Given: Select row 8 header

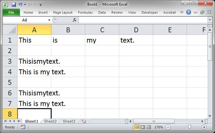Looking at the screenshot, I should [10, 114].
